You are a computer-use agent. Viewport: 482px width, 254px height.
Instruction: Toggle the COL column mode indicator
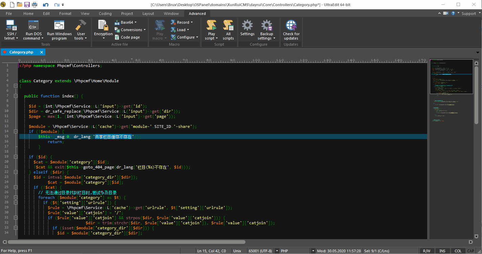458,251
